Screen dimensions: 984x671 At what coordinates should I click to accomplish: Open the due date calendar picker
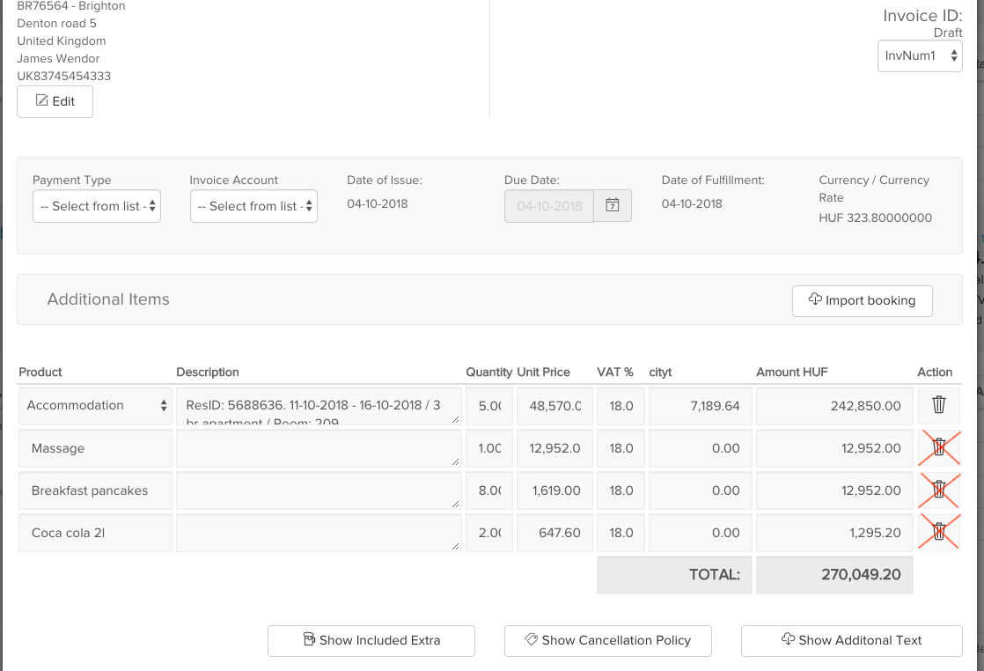(x=613, y=203)
